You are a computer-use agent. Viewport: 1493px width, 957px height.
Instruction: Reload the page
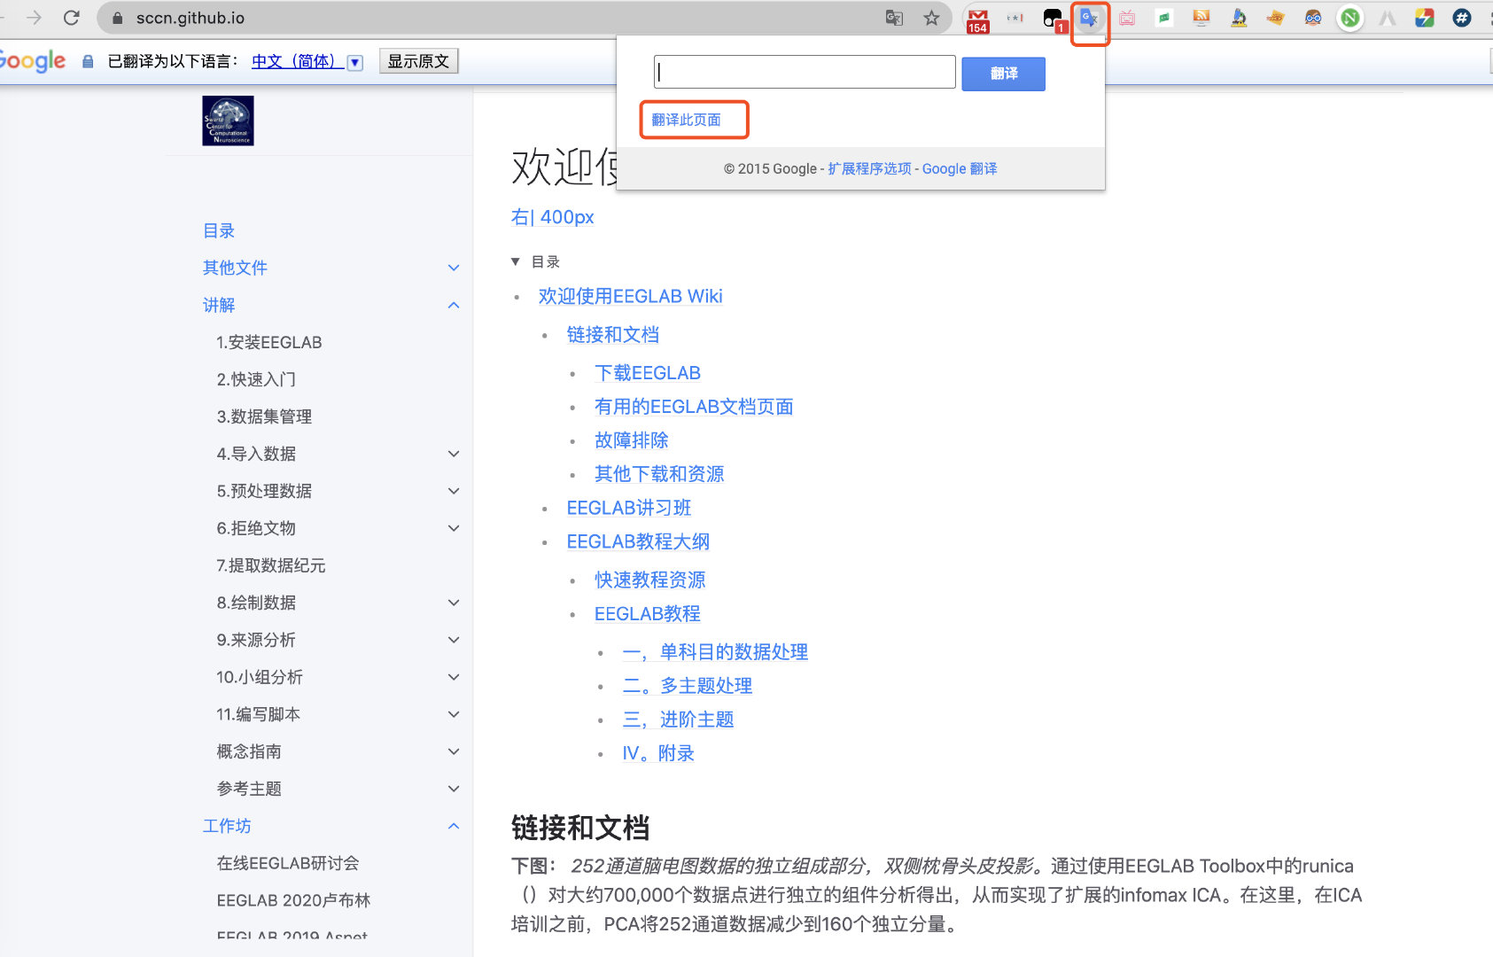coord(72,18)
